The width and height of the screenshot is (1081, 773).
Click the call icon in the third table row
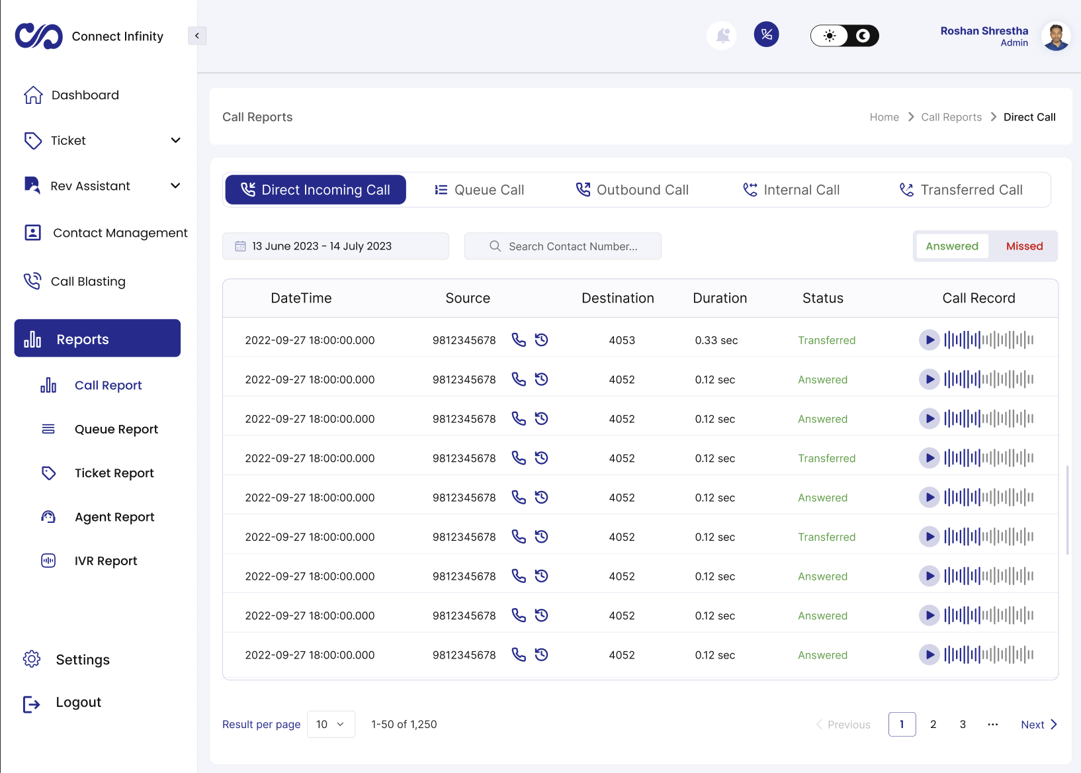coord(519,419)
